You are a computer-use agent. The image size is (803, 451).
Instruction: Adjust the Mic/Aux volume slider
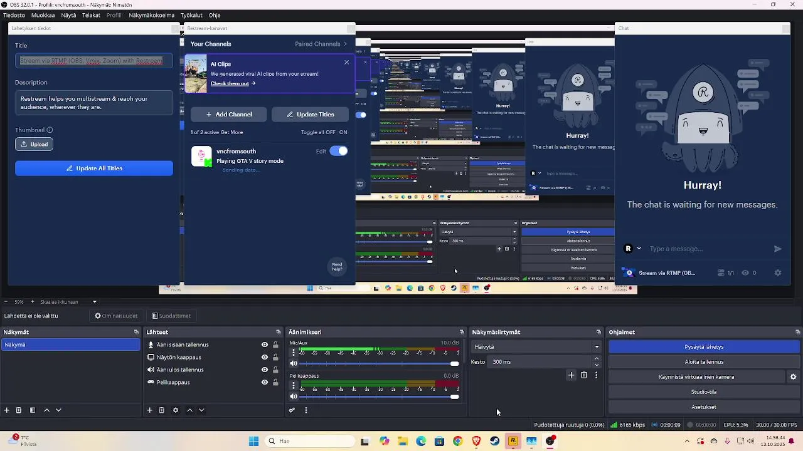pos(379,363)
